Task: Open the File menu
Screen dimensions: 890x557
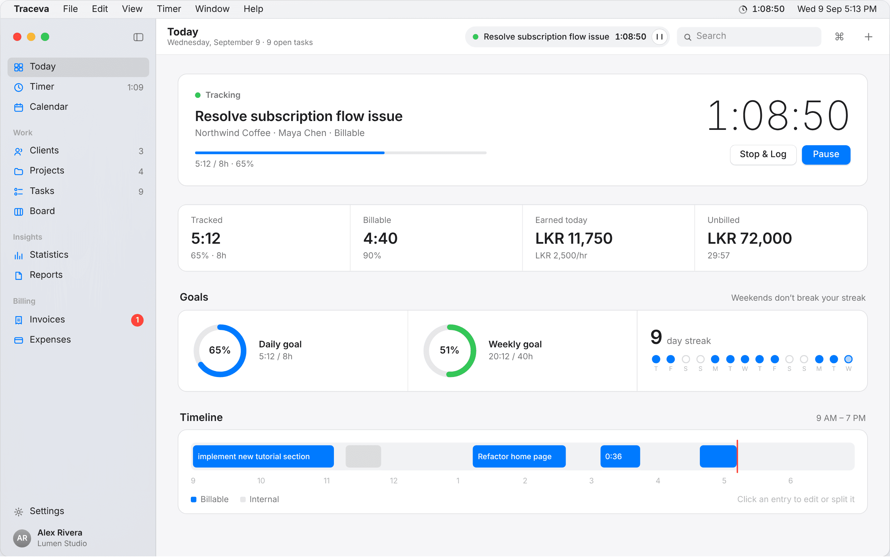Action: click(x=70, y=9)
